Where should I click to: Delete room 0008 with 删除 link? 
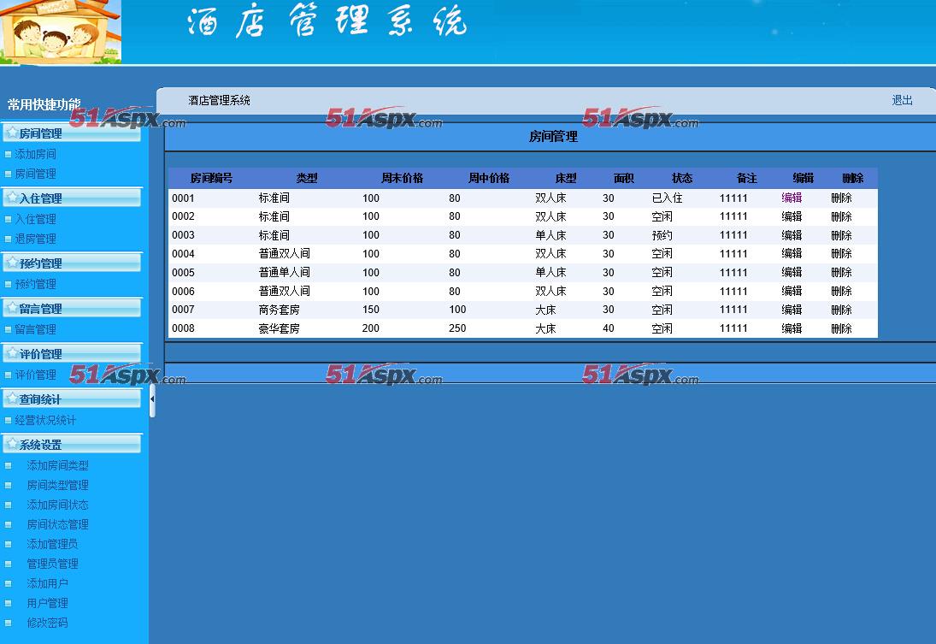[841, 328]
